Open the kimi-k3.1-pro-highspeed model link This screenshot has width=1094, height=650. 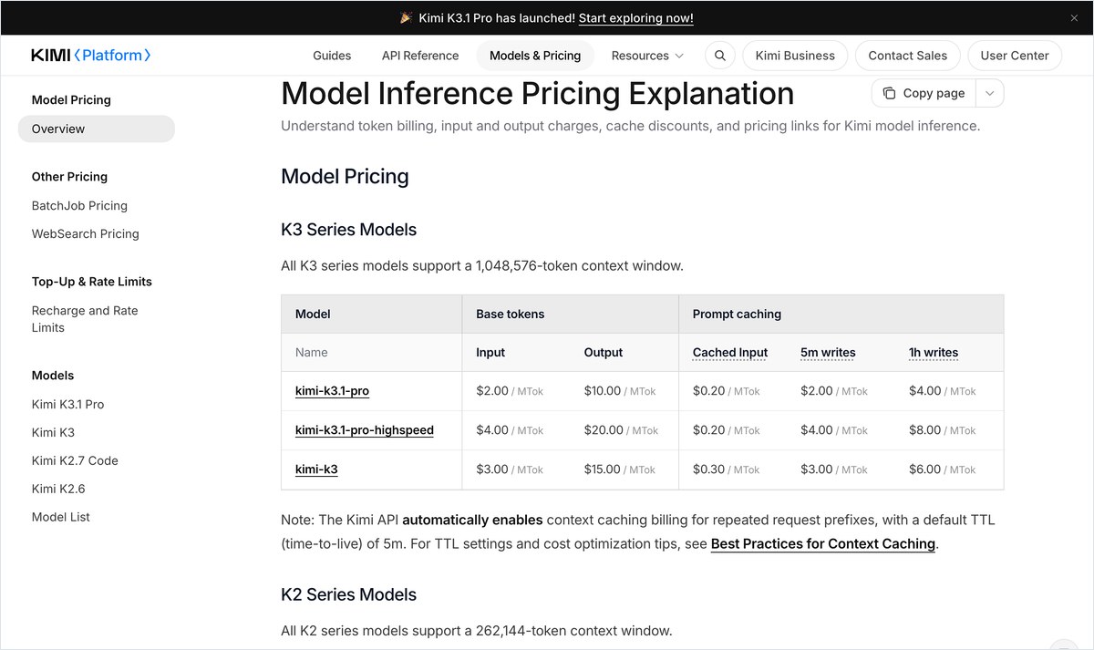coord(365,430)
